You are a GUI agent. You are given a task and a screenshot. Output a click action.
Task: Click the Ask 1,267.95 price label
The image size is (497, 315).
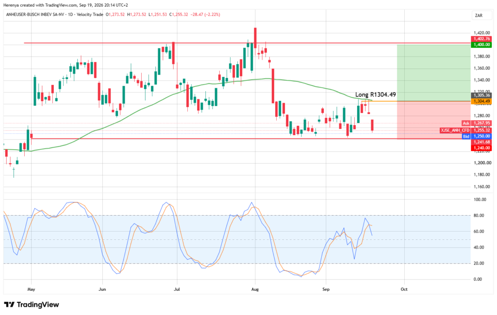tap(477, 123)
